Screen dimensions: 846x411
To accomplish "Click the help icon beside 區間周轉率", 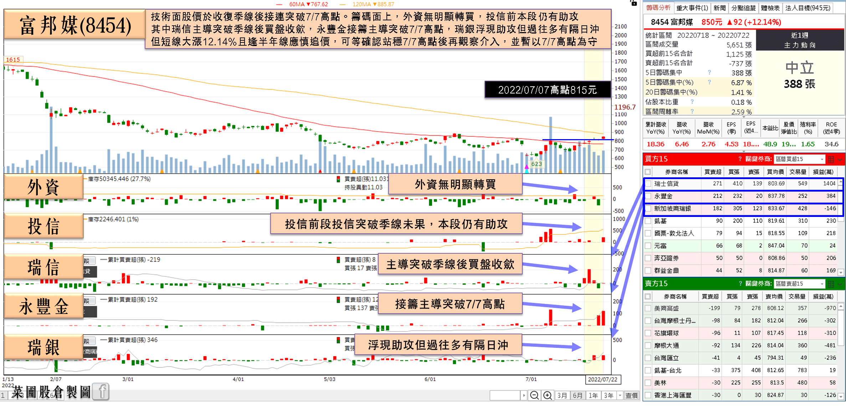I will tap(692, 111).
